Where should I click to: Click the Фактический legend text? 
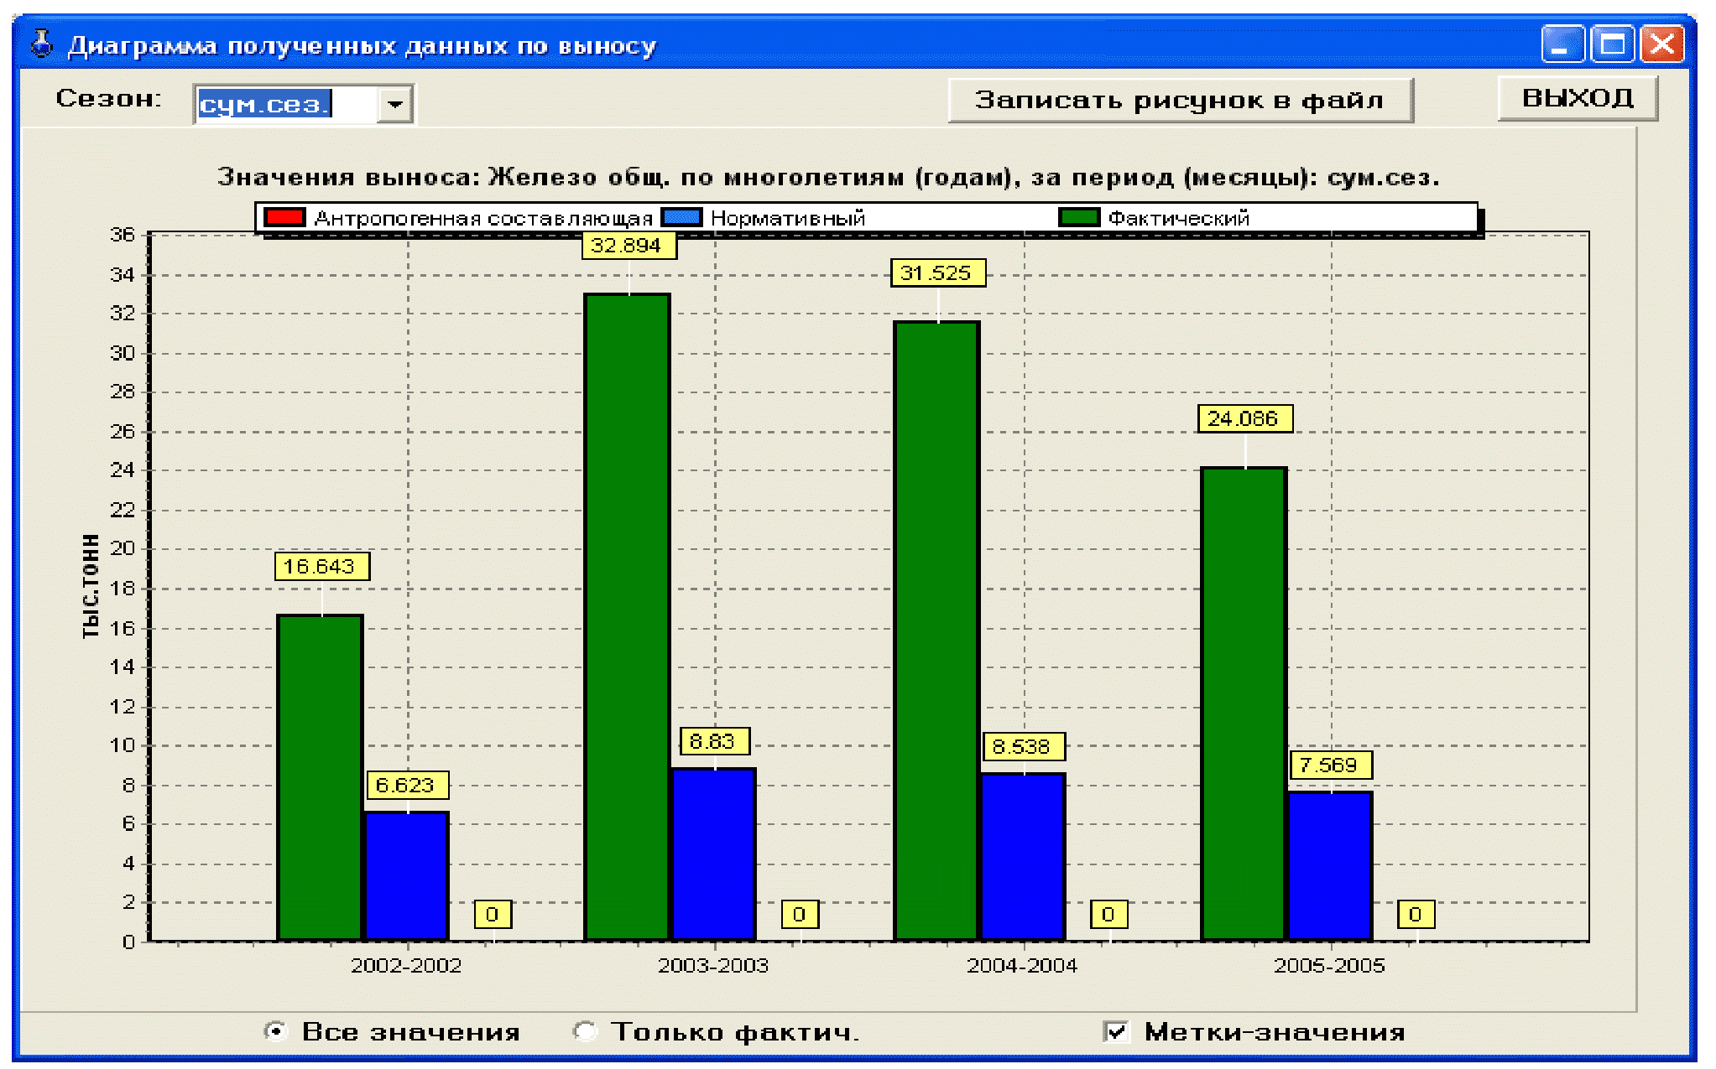pos(1179,219)
